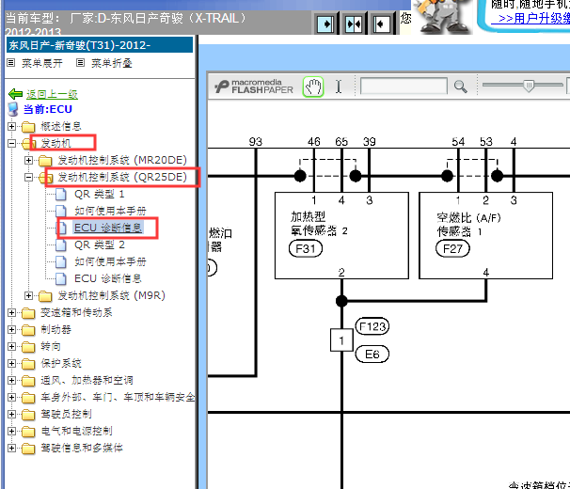This screenshot has width=570, height=489.
Task: Select the FlashPaper text selection tool
Action: click(339, 87)
